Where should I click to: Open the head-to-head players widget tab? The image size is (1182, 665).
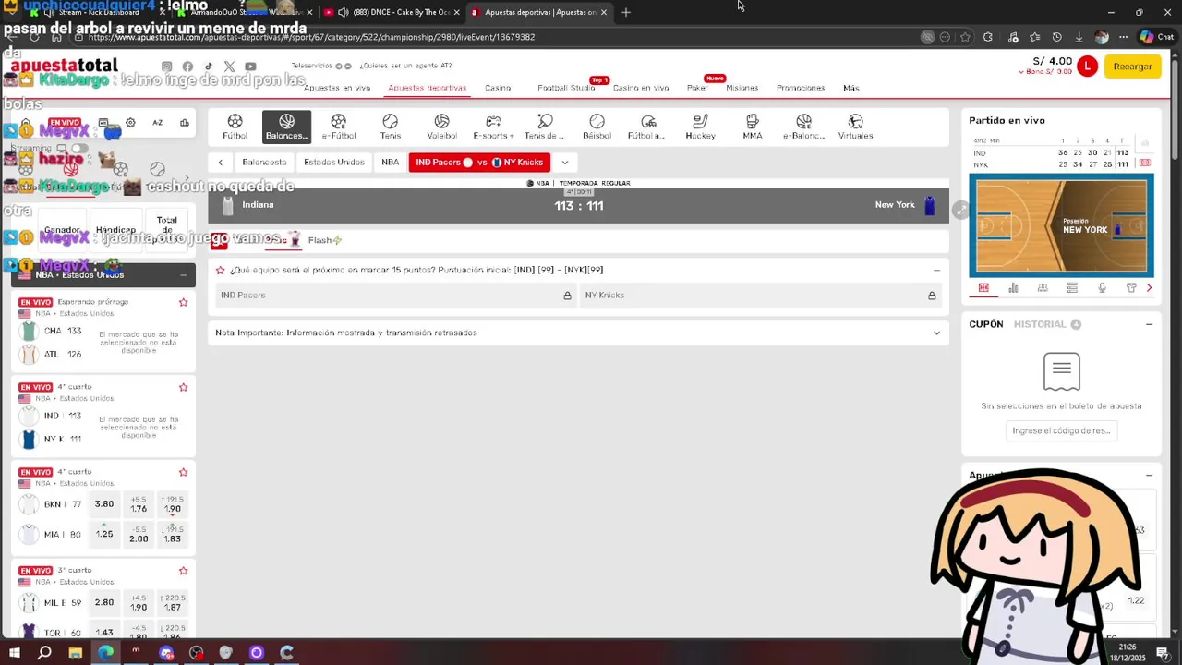[1043, 288]
